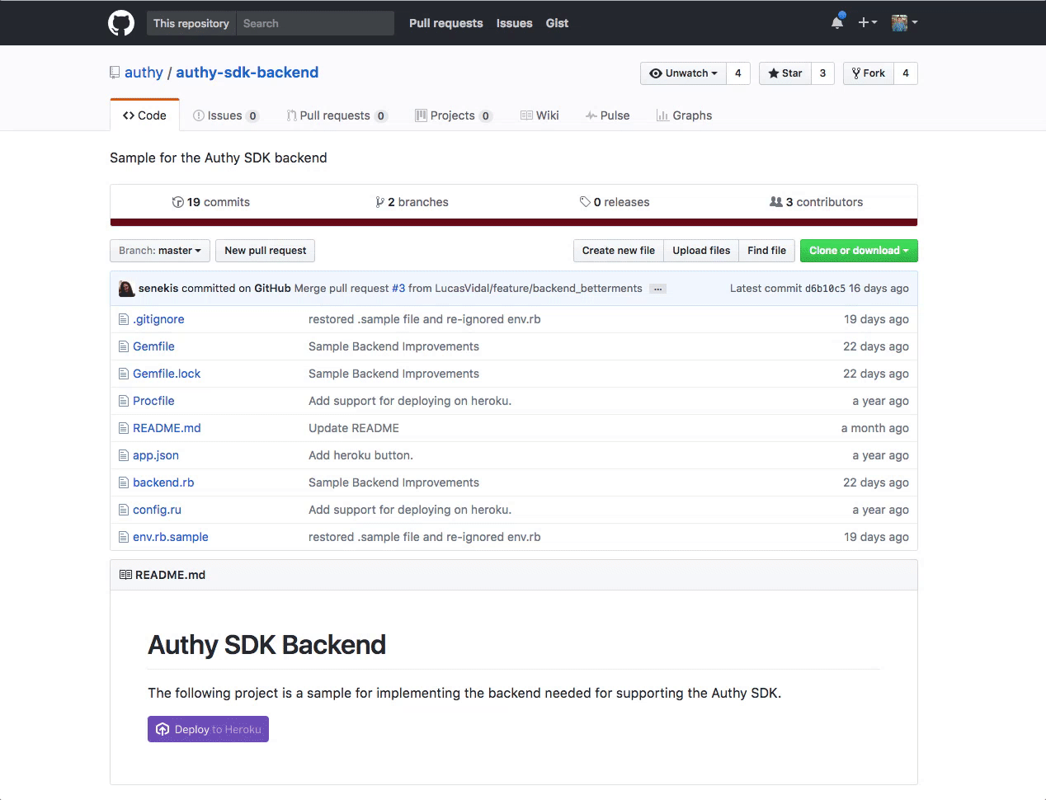Click Issues in top navigation

click(x=514, y=23)
